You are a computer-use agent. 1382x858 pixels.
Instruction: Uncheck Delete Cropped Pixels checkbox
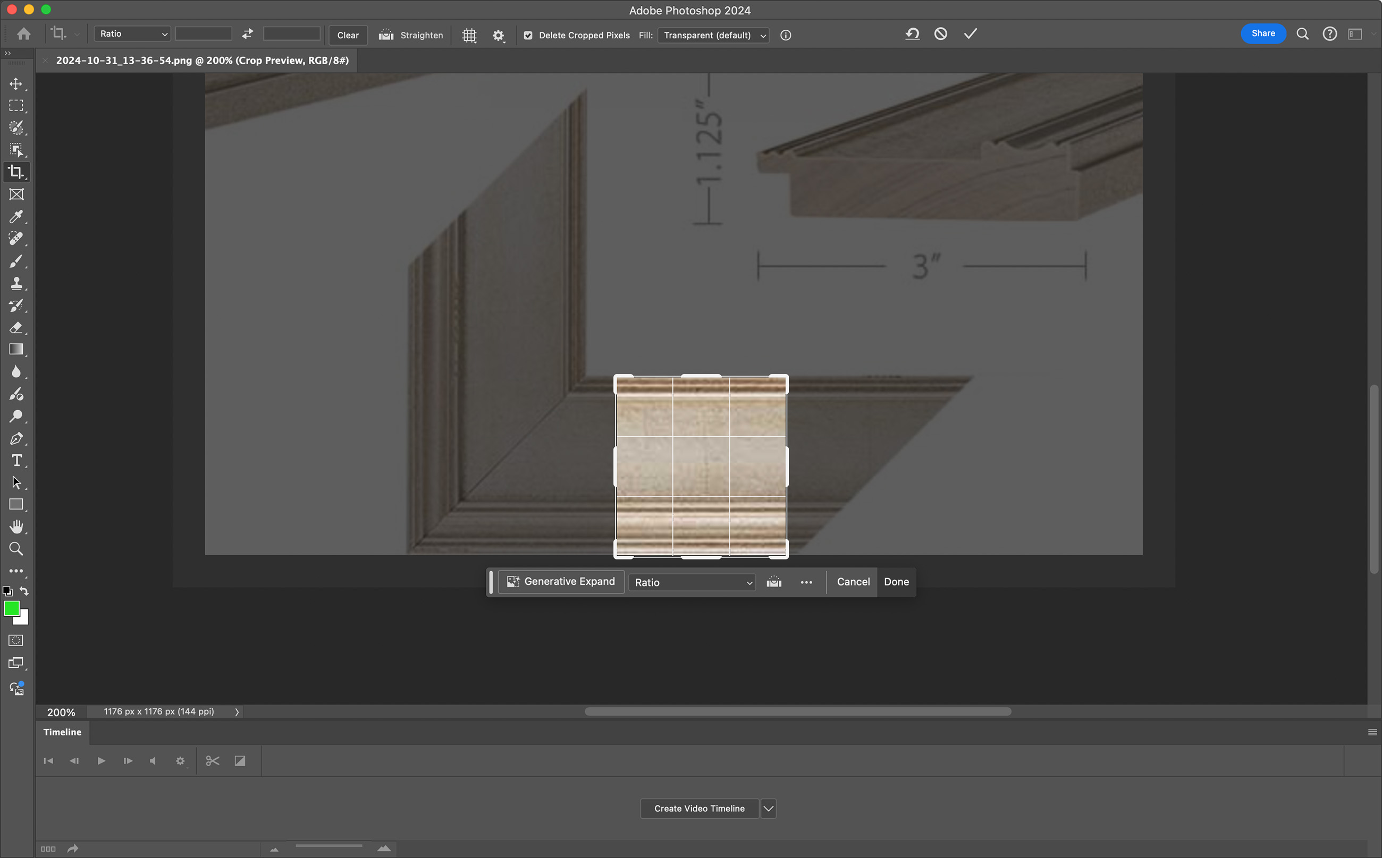tap(528, 35)
